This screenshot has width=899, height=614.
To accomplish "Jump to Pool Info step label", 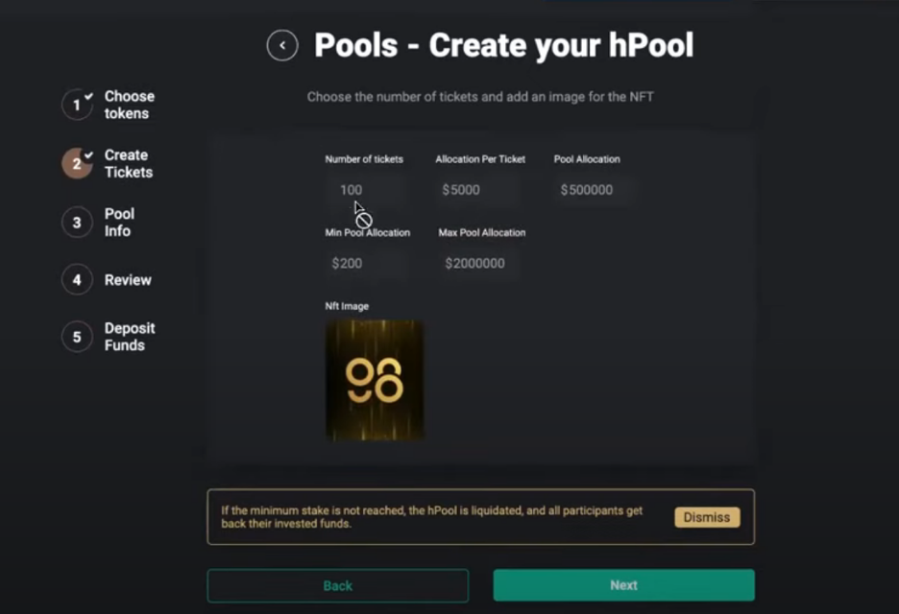I will point(119,223).
